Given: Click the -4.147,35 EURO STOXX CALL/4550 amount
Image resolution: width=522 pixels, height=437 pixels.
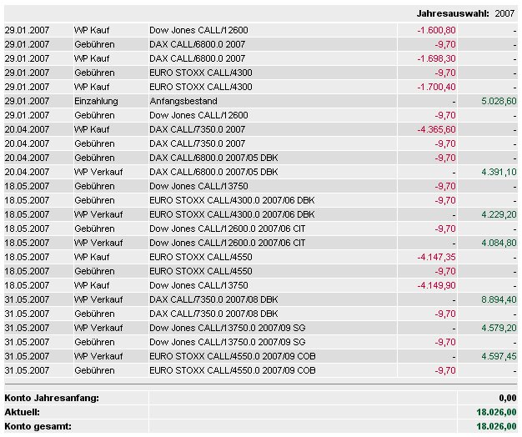Looking at the screenshot, I should click(x=436, y=257).
